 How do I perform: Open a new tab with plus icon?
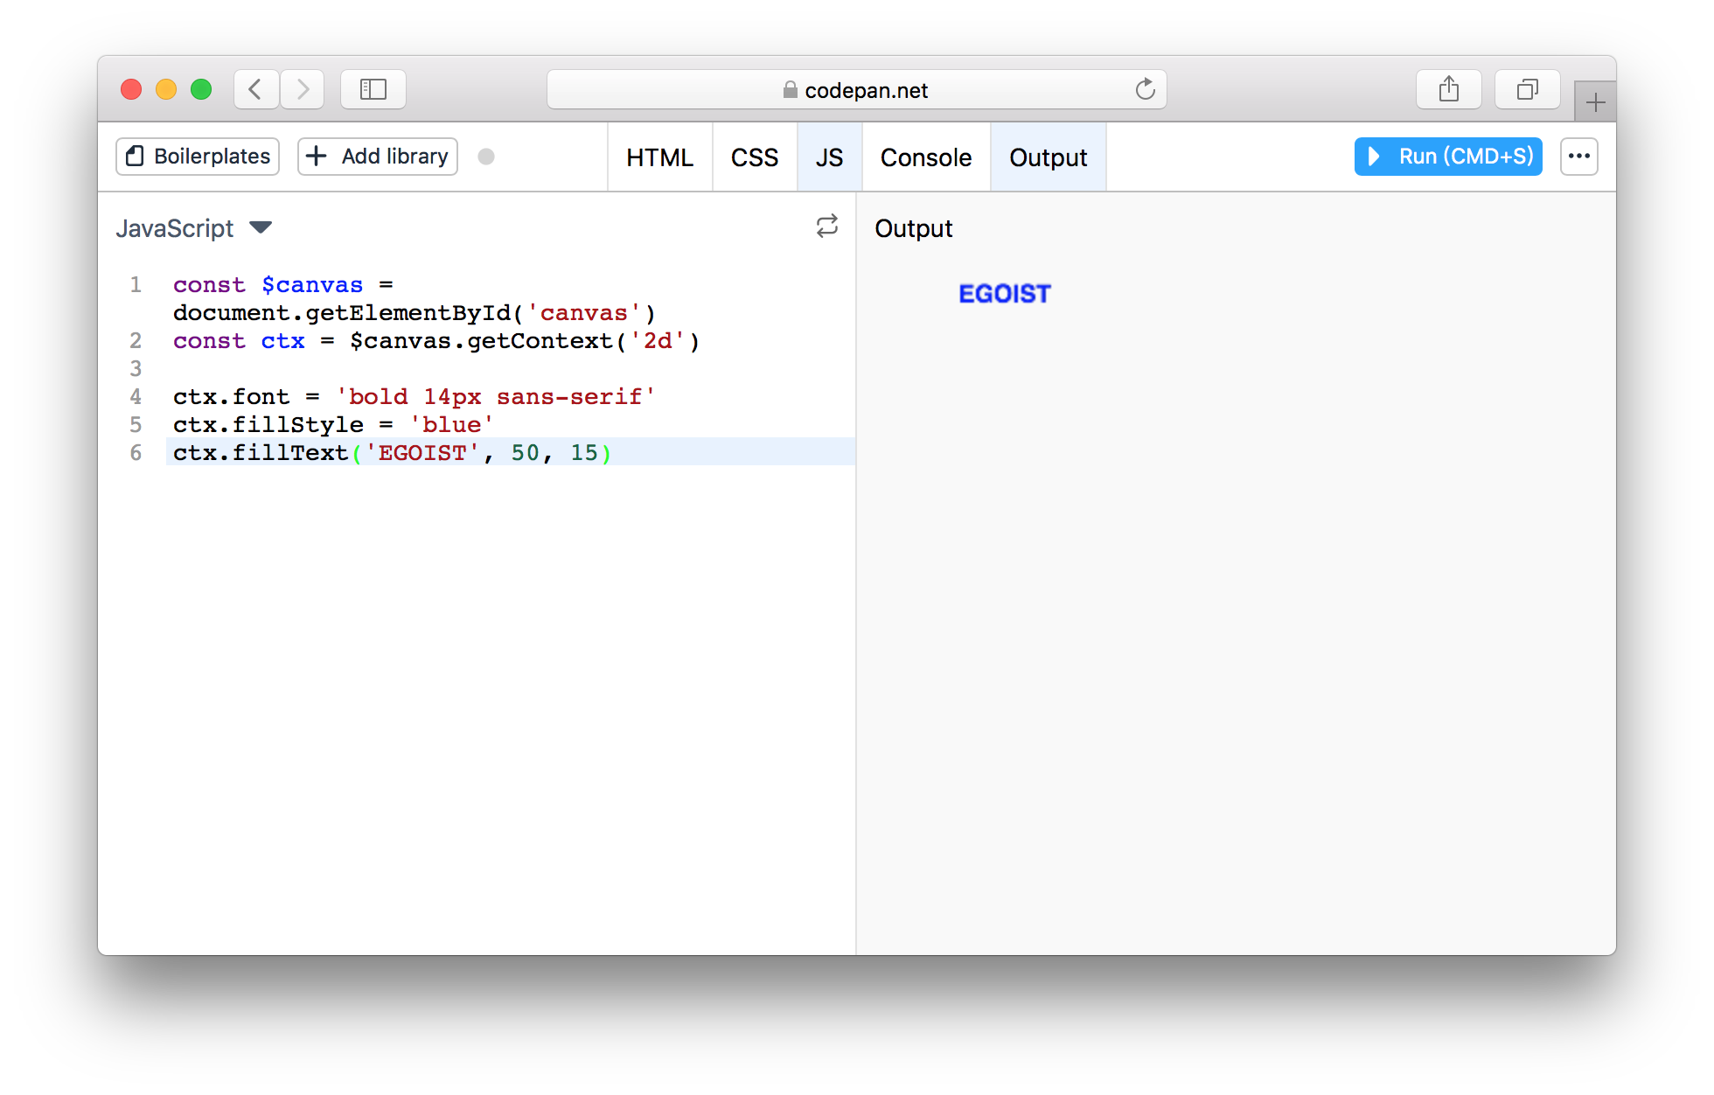1594,102
